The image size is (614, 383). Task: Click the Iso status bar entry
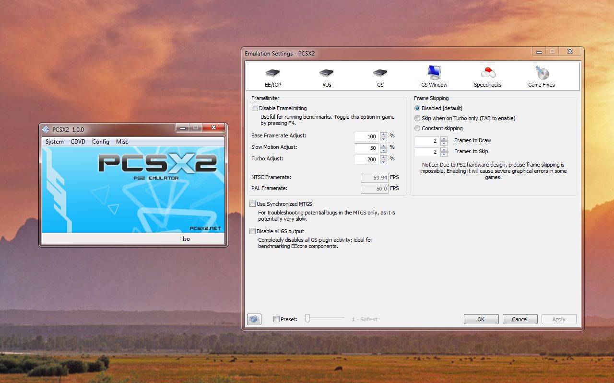click(x=202, y=239)
